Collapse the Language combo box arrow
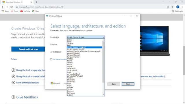The height and width of the screenshot is (104, 185). [x=103, y=37]
